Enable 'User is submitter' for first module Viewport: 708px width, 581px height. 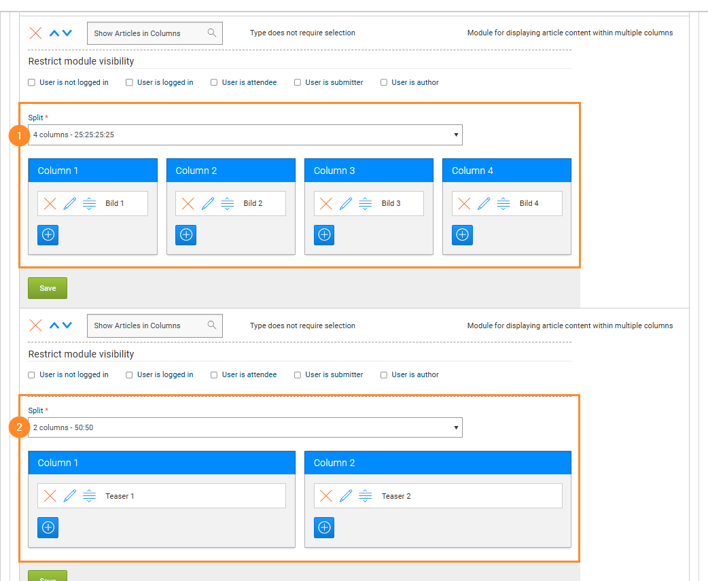coord(298,82)
